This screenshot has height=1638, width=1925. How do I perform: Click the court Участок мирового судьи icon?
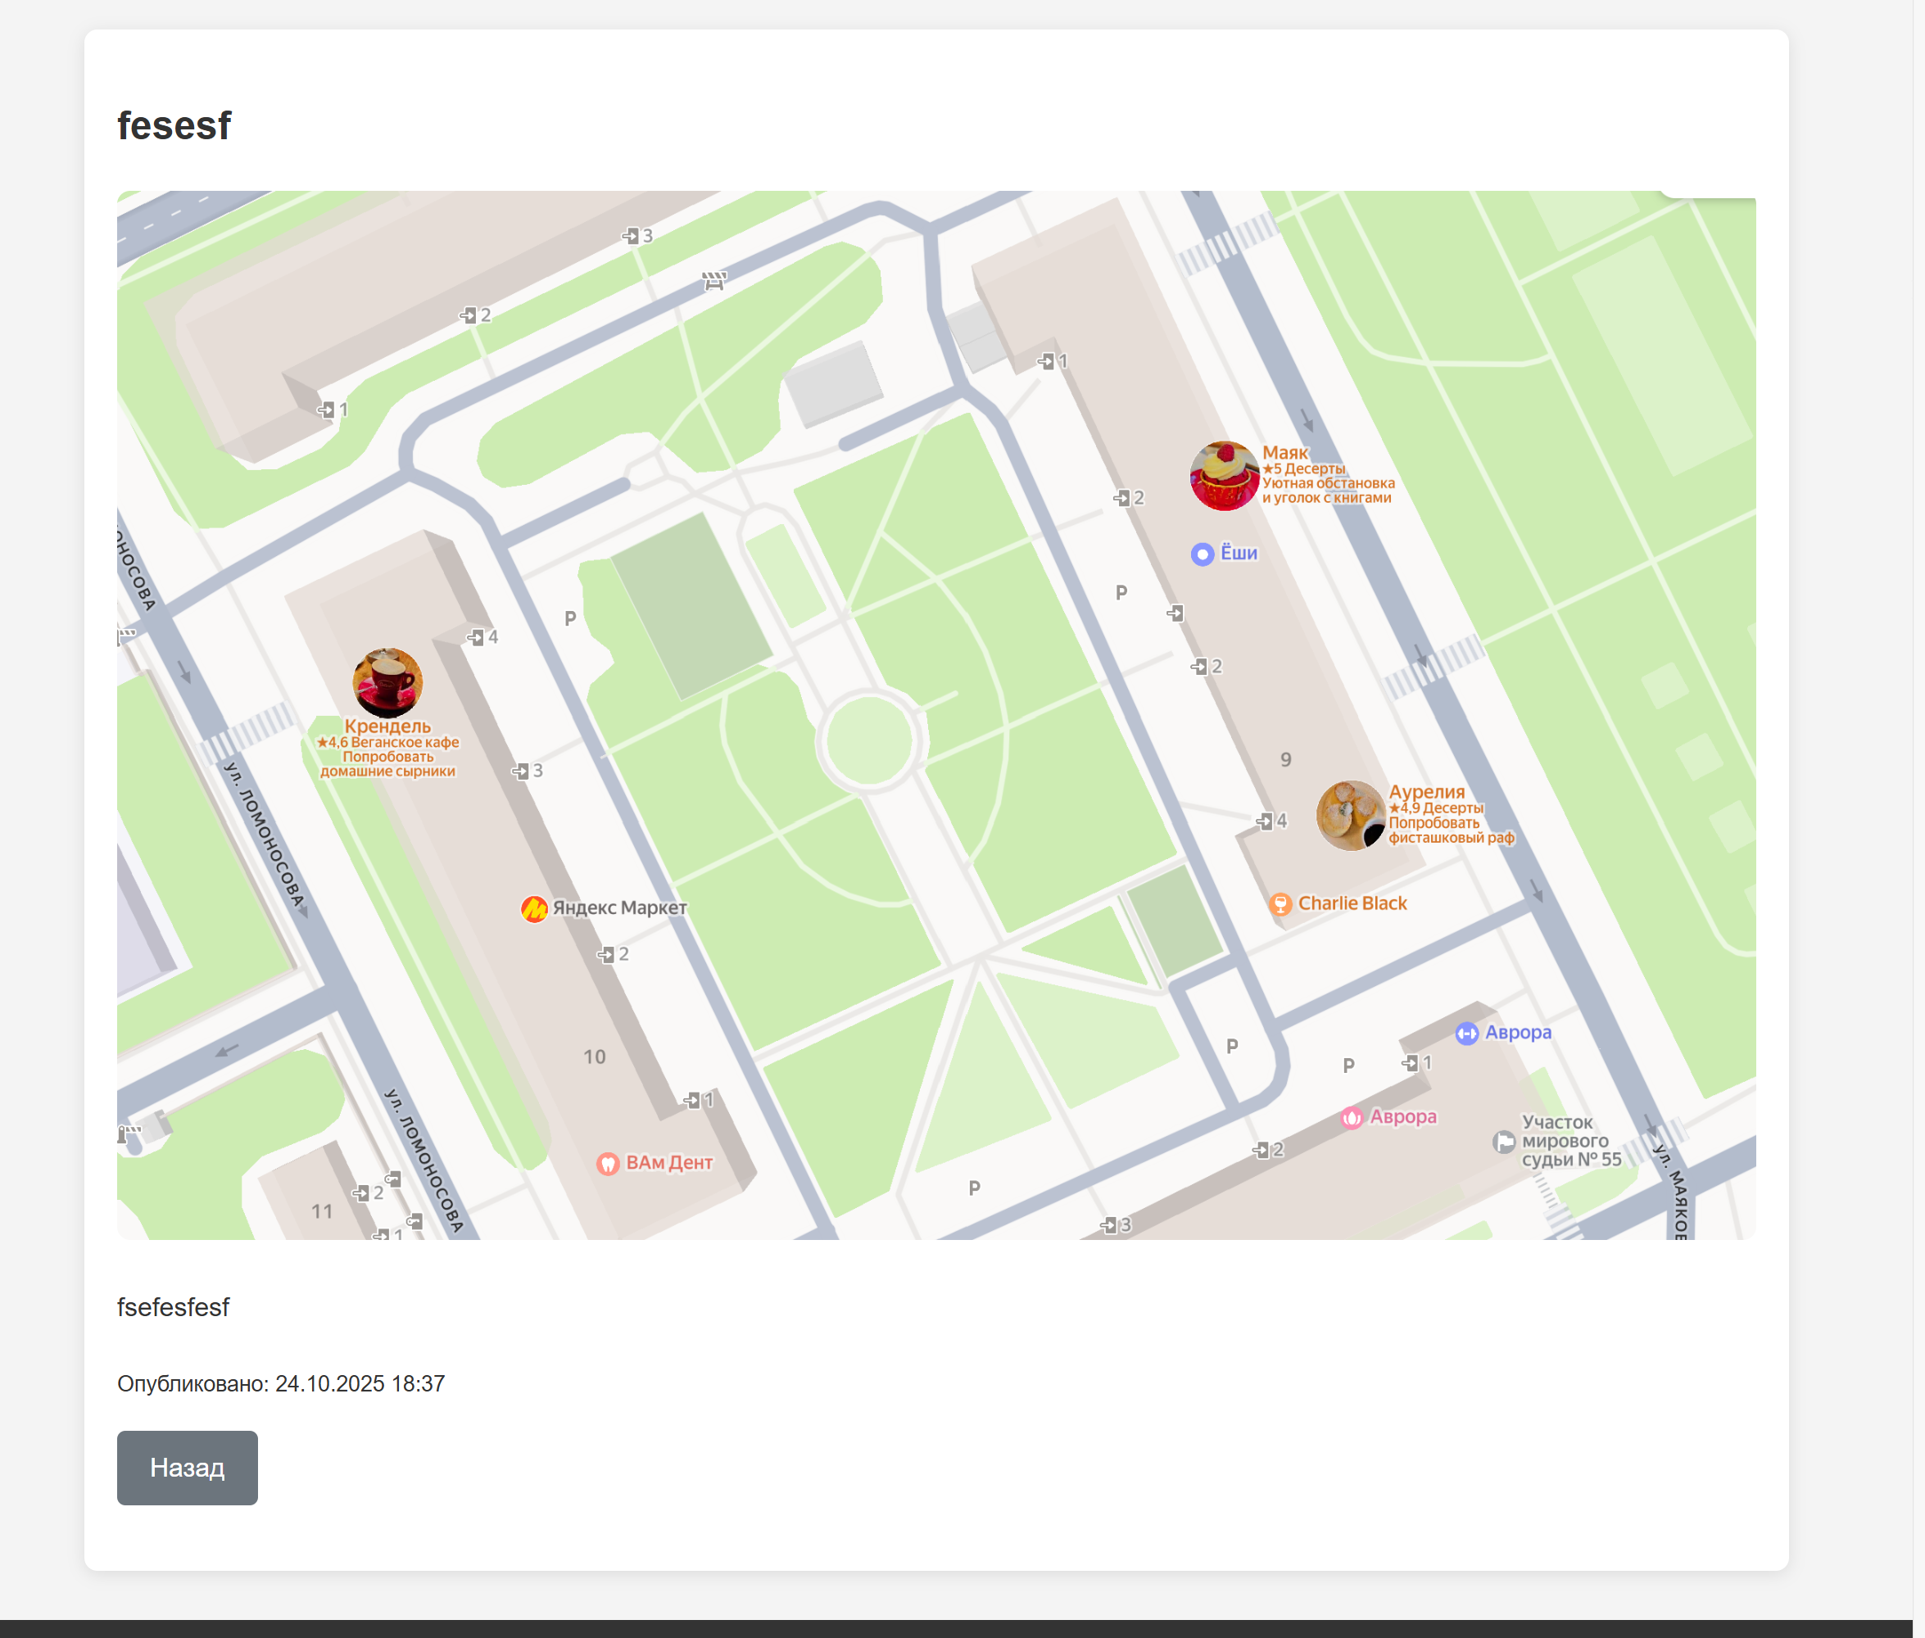click(1503, 1141)
